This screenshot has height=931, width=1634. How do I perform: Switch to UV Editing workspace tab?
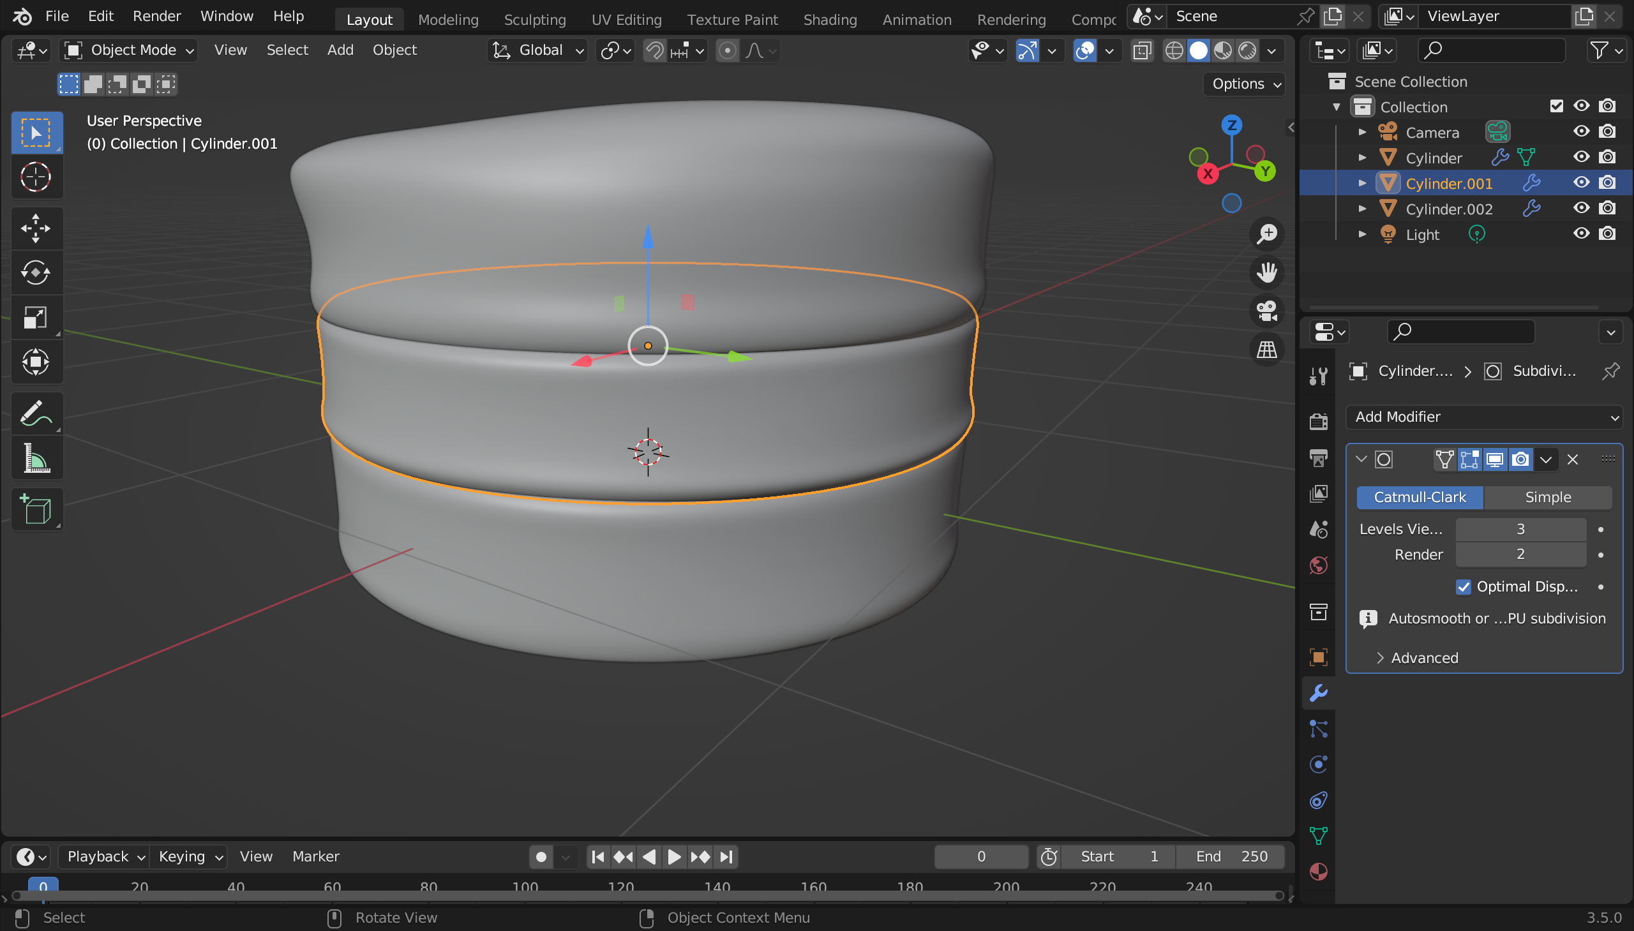(x=626, y=20)
